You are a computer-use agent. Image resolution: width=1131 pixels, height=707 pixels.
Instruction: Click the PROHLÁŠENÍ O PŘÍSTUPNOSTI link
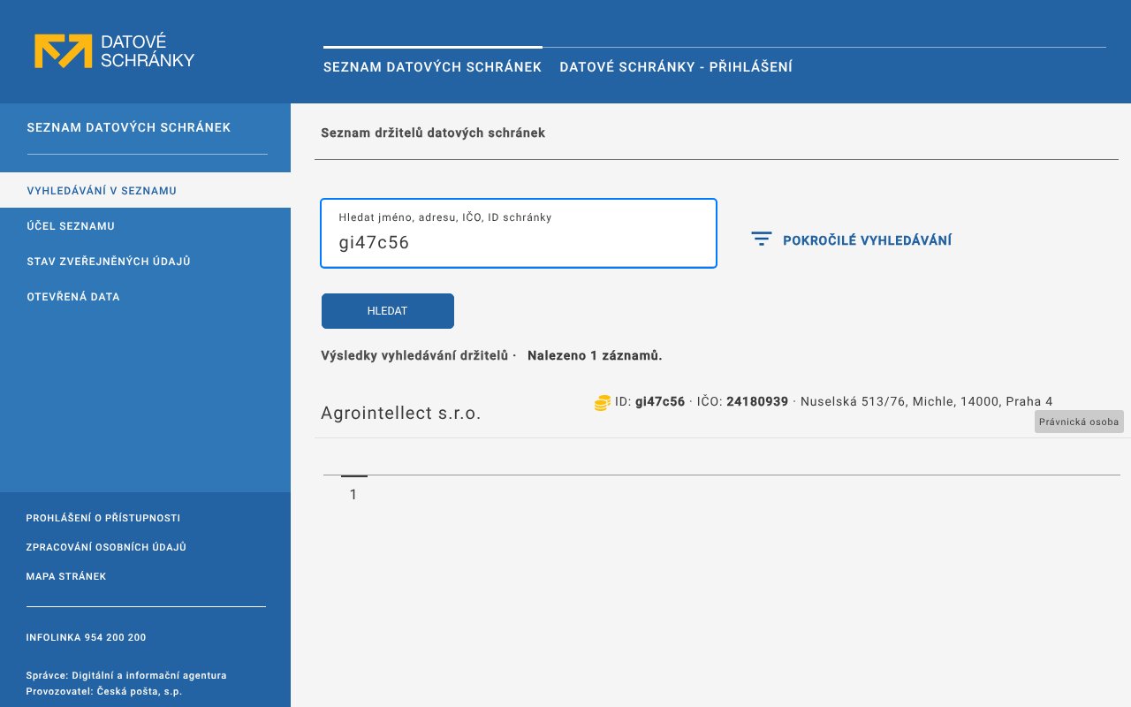click(x=102, y=518)
